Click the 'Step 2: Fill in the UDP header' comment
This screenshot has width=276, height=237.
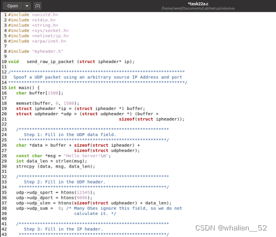(65, 182)
